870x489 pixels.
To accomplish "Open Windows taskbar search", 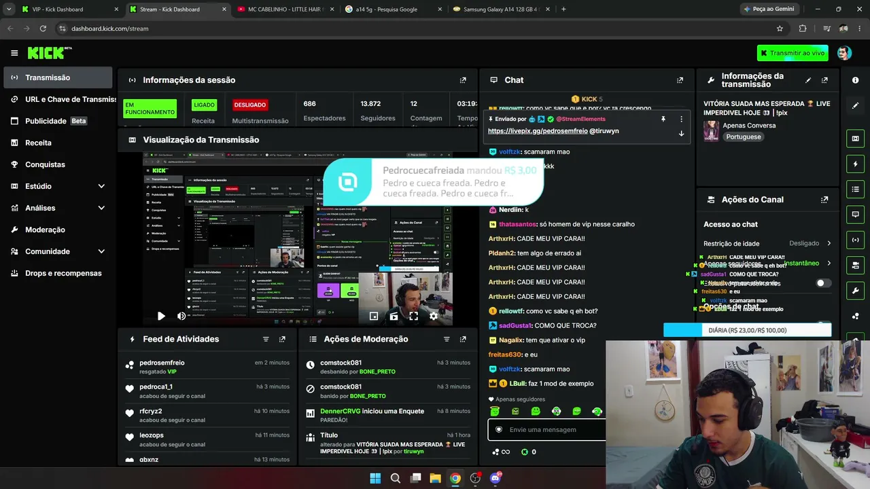I will [x=396, y=478].
